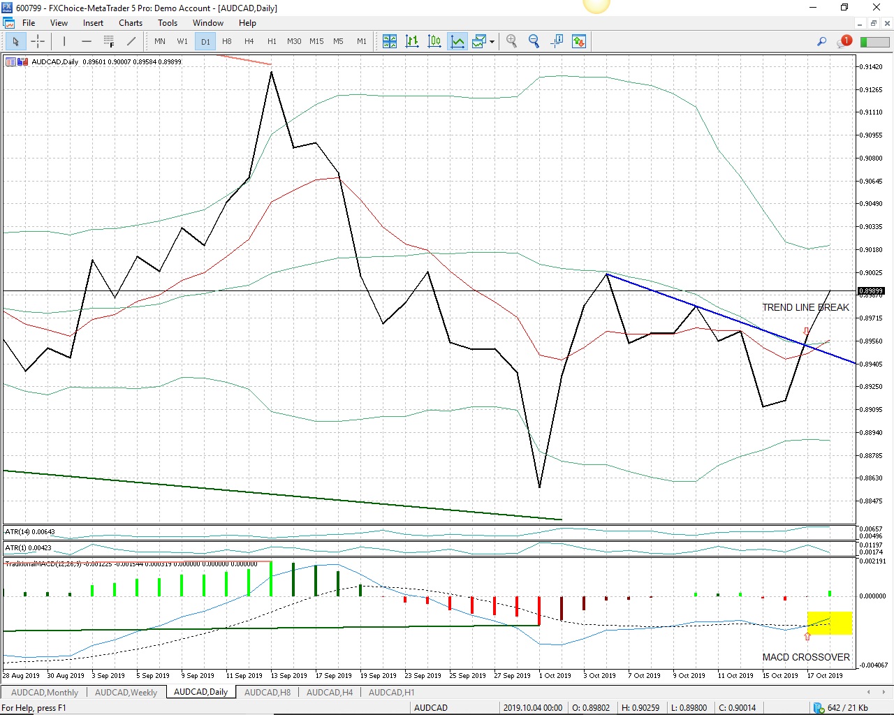
Task: Click the ATR(14) 0.00643 indicator label
Action: (30, 532)
